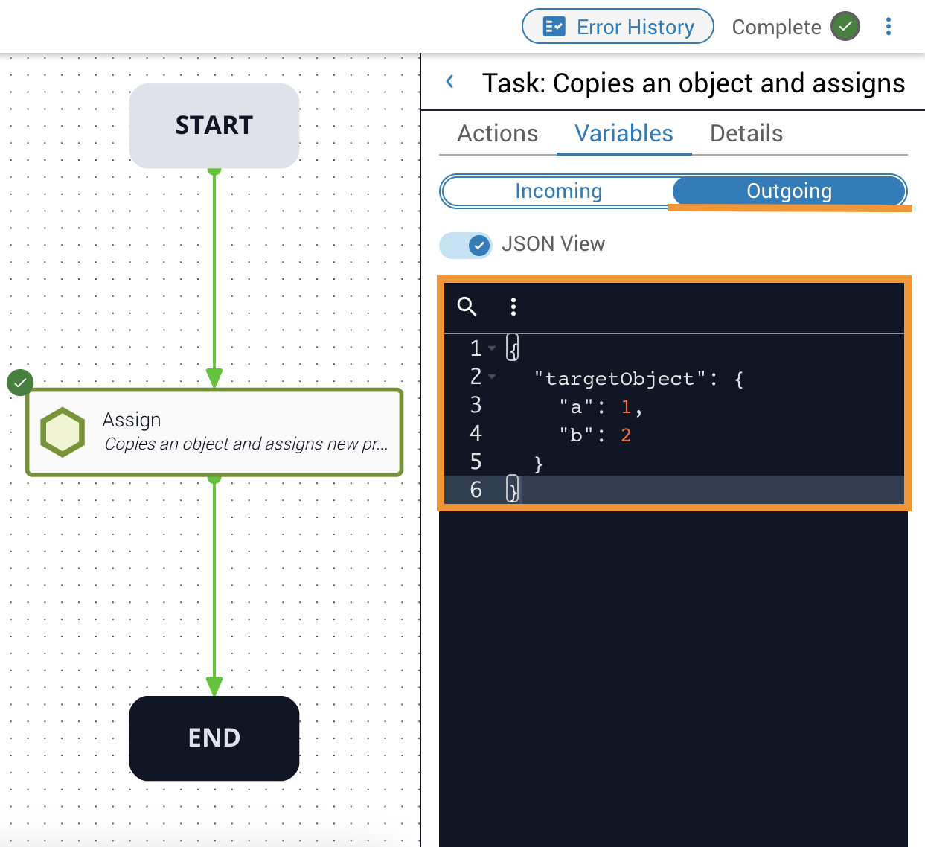Collapse the targetObject fold arrow on line 2

pyautogui.click(x=492, y=377)
